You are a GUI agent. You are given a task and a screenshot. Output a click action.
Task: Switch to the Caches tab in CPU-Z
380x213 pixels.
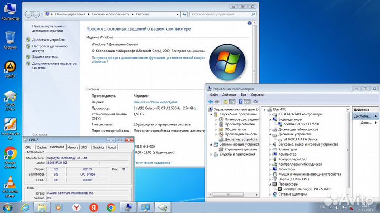click(x=42, y=147)
